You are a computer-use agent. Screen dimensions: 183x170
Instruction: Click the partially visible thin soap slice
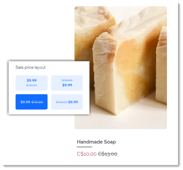click(x=162, y=65)
